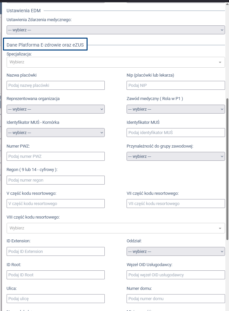Focus the ID Root input field
The height and width of the screenshot is (311, 229).
(x=56, y=275)
